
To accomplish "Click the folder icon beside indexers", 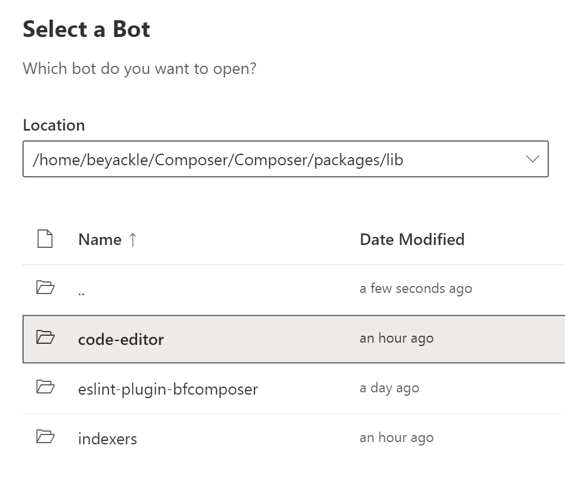I will point(45,437).
